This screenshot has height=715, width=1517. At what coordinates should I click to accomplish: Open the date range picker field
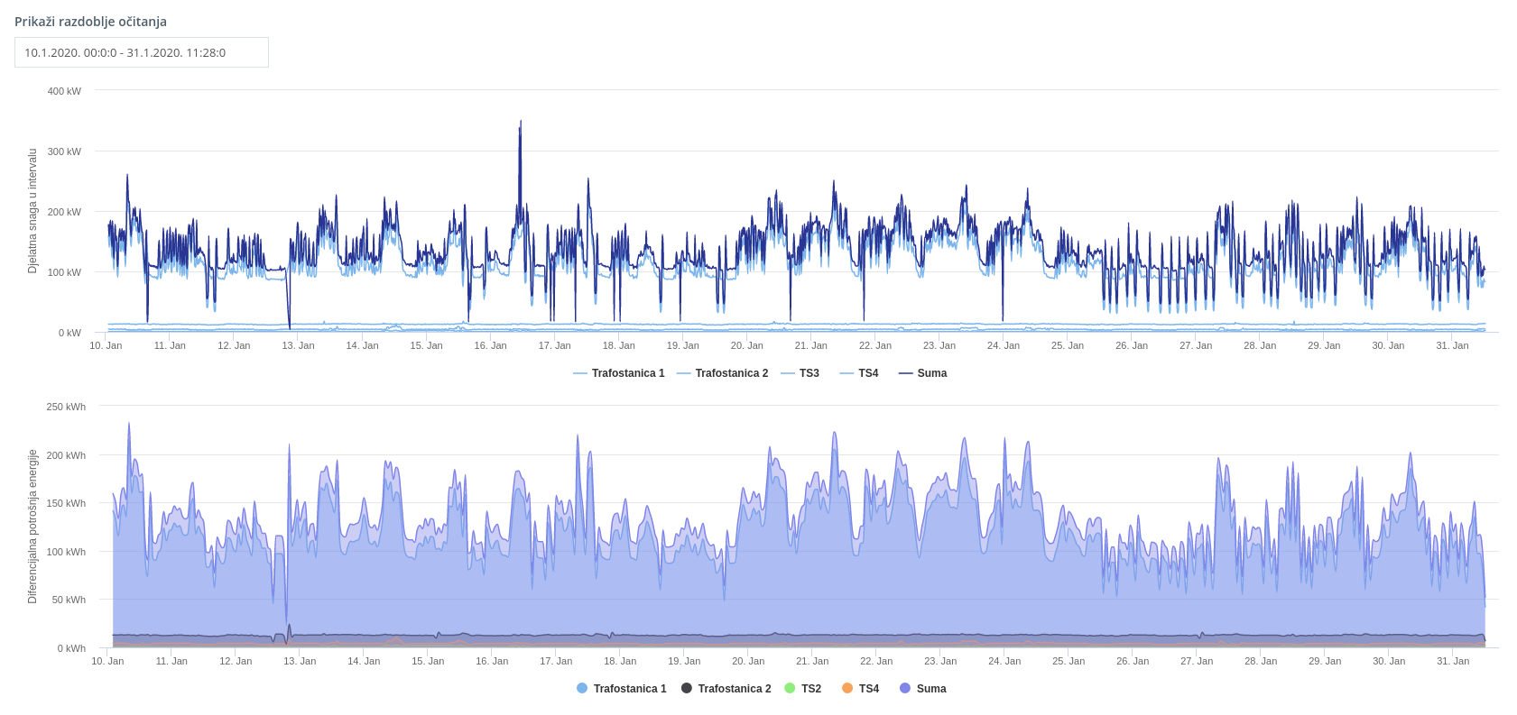pos(142,52)
